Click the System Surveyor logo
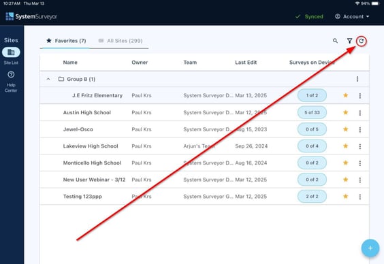 coord(31,16)
